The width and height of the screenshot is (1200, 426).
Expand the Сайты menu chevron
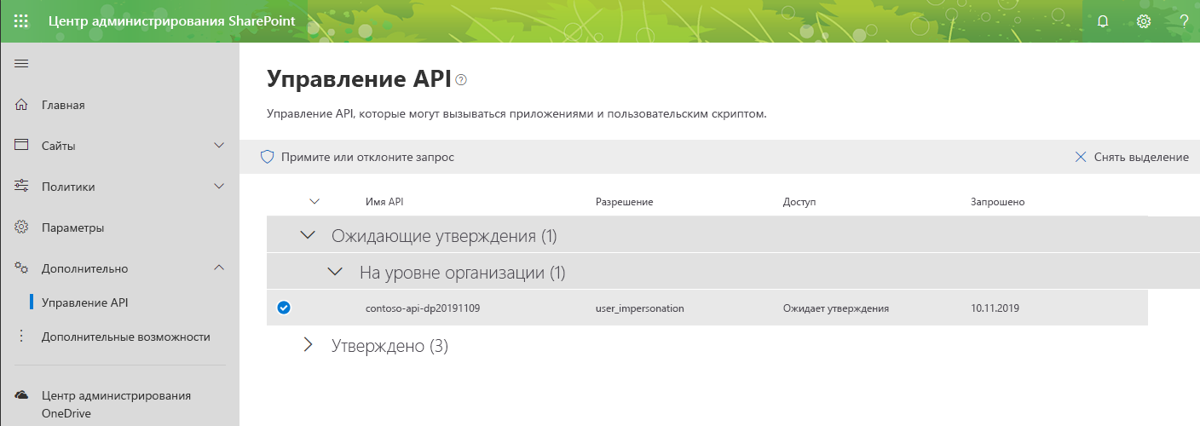pos(219,146)
